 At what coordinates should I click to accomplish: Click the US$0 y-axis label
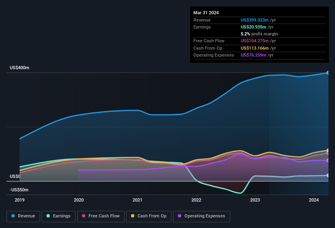tap(15, 176)
